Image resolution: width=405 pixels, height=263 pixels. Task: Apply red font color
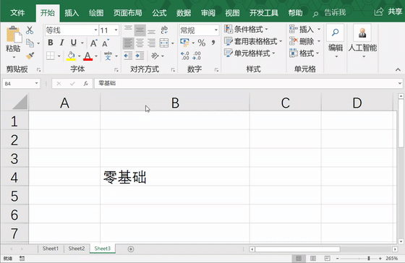coord(88,56)
